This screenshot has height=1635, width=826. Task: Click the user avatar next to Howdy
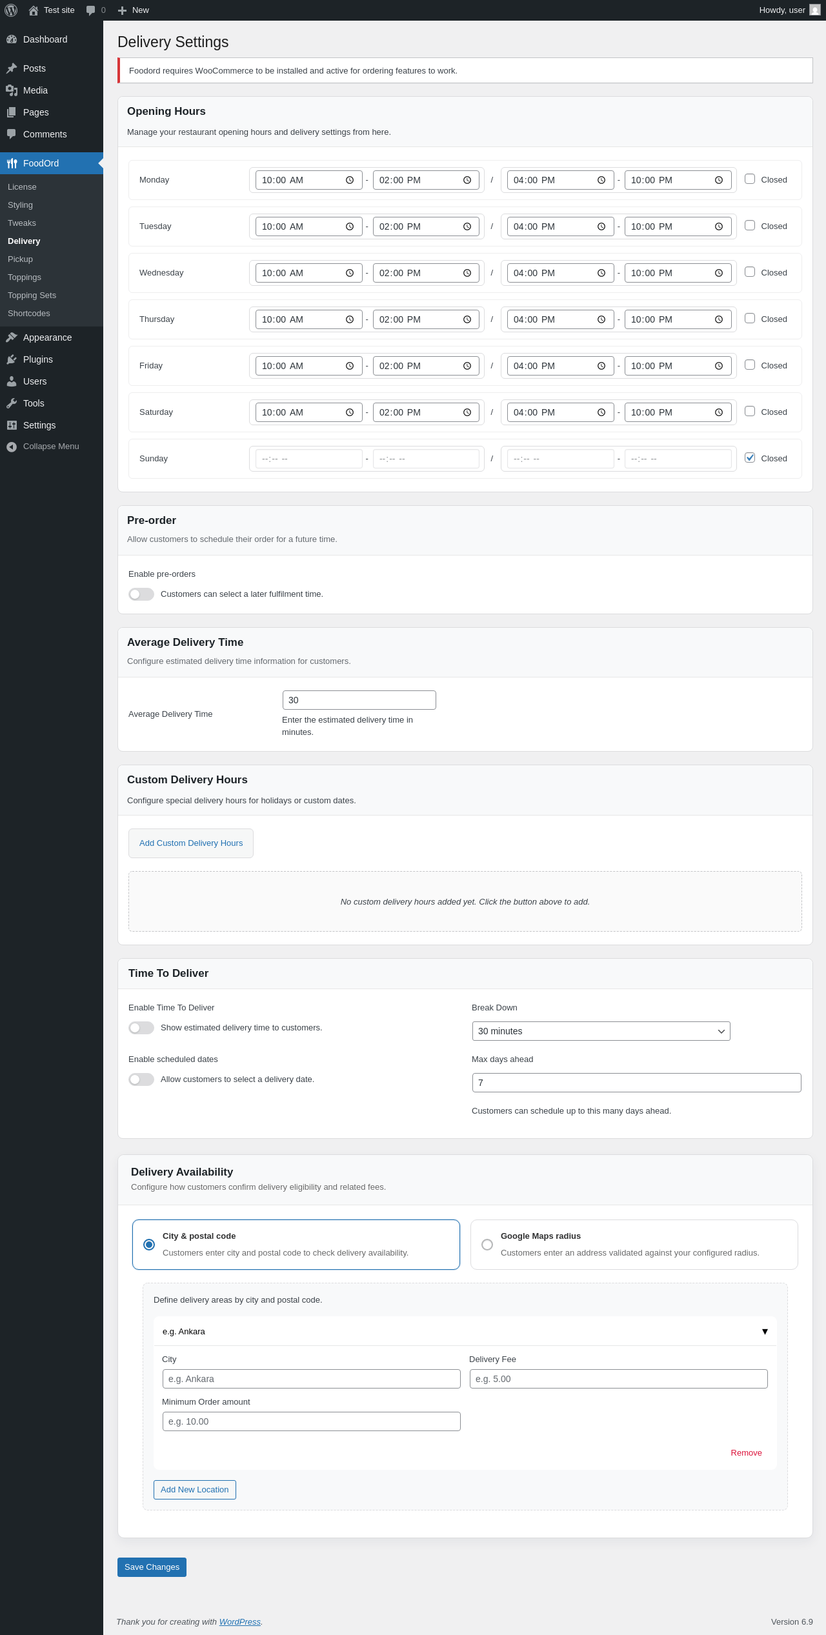click(x=815, y=10)
